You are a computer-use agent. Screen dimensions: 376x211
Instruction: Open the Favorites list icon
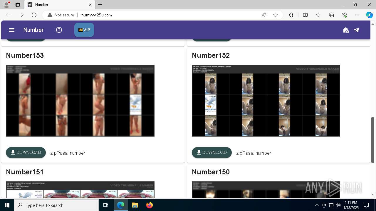pyautogui.click(x=318, y=15)
